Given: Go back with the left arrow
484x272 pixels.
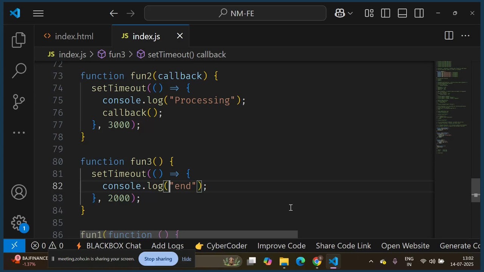Looking at the screenshot, I should click(114, 14).
